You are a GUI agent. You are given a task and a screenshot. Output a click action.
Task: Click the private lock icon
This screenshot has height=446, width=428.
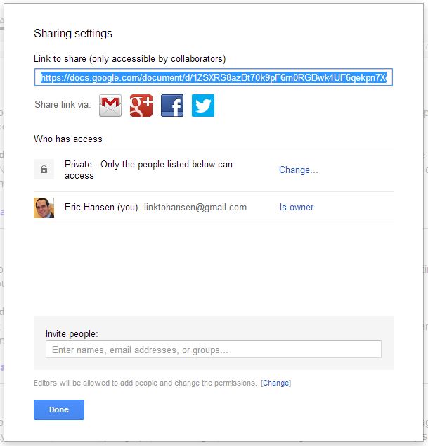44,170
